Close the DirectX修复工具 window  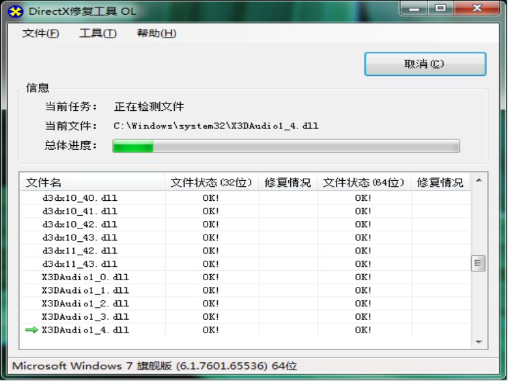click(476, 9)
